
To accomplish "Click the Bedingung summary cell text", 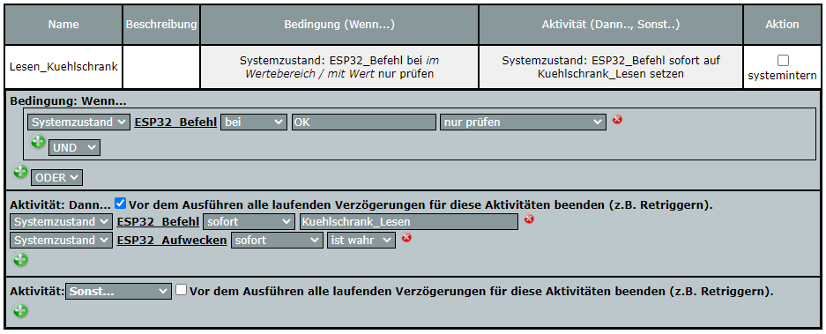I will click(x=339, y=67).
